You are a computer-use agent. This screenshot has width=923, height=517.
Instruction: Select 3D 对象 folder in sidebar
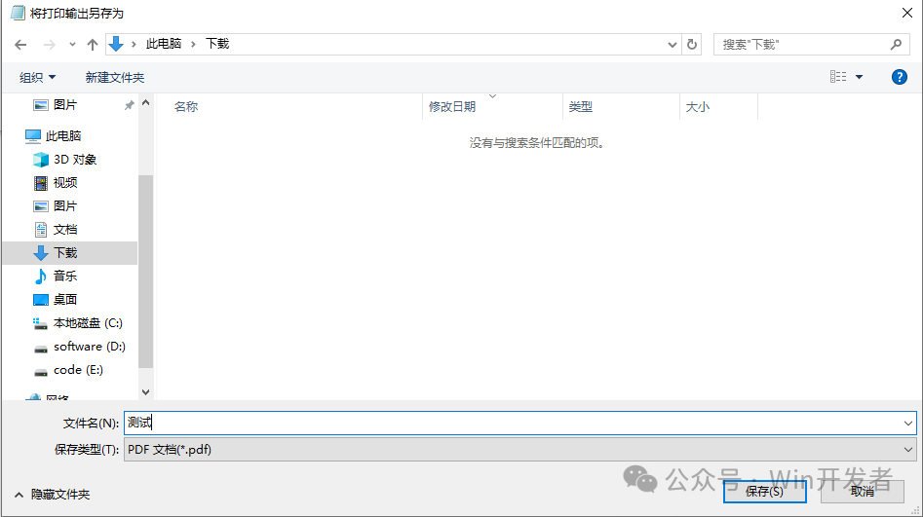pos(74,160)
